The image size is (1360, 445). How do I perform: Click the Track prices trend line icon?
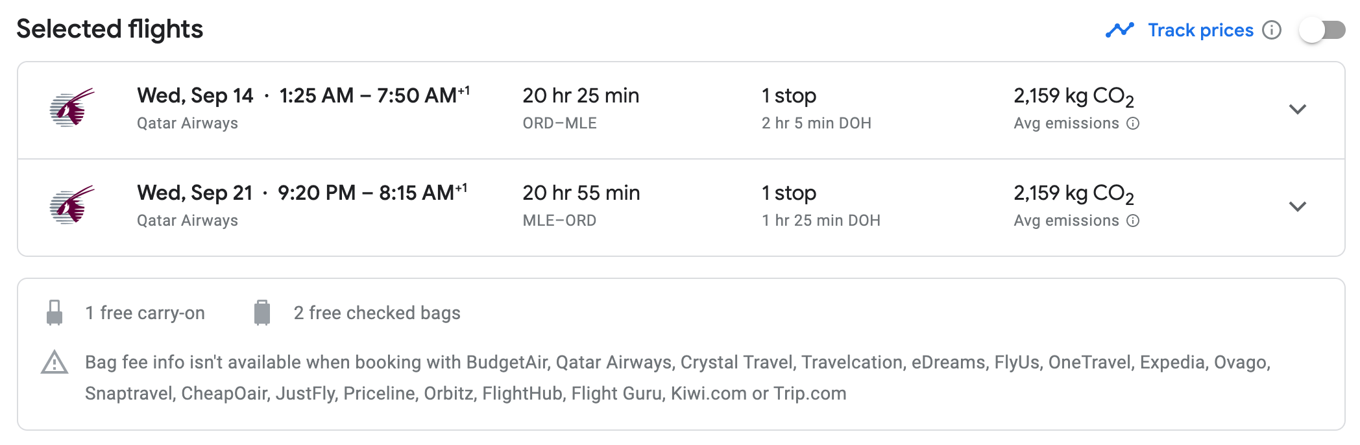pyautogui.click(x=1120, y=30)
